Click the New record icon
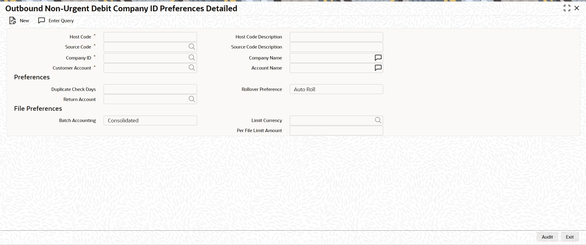 point(13,21)
